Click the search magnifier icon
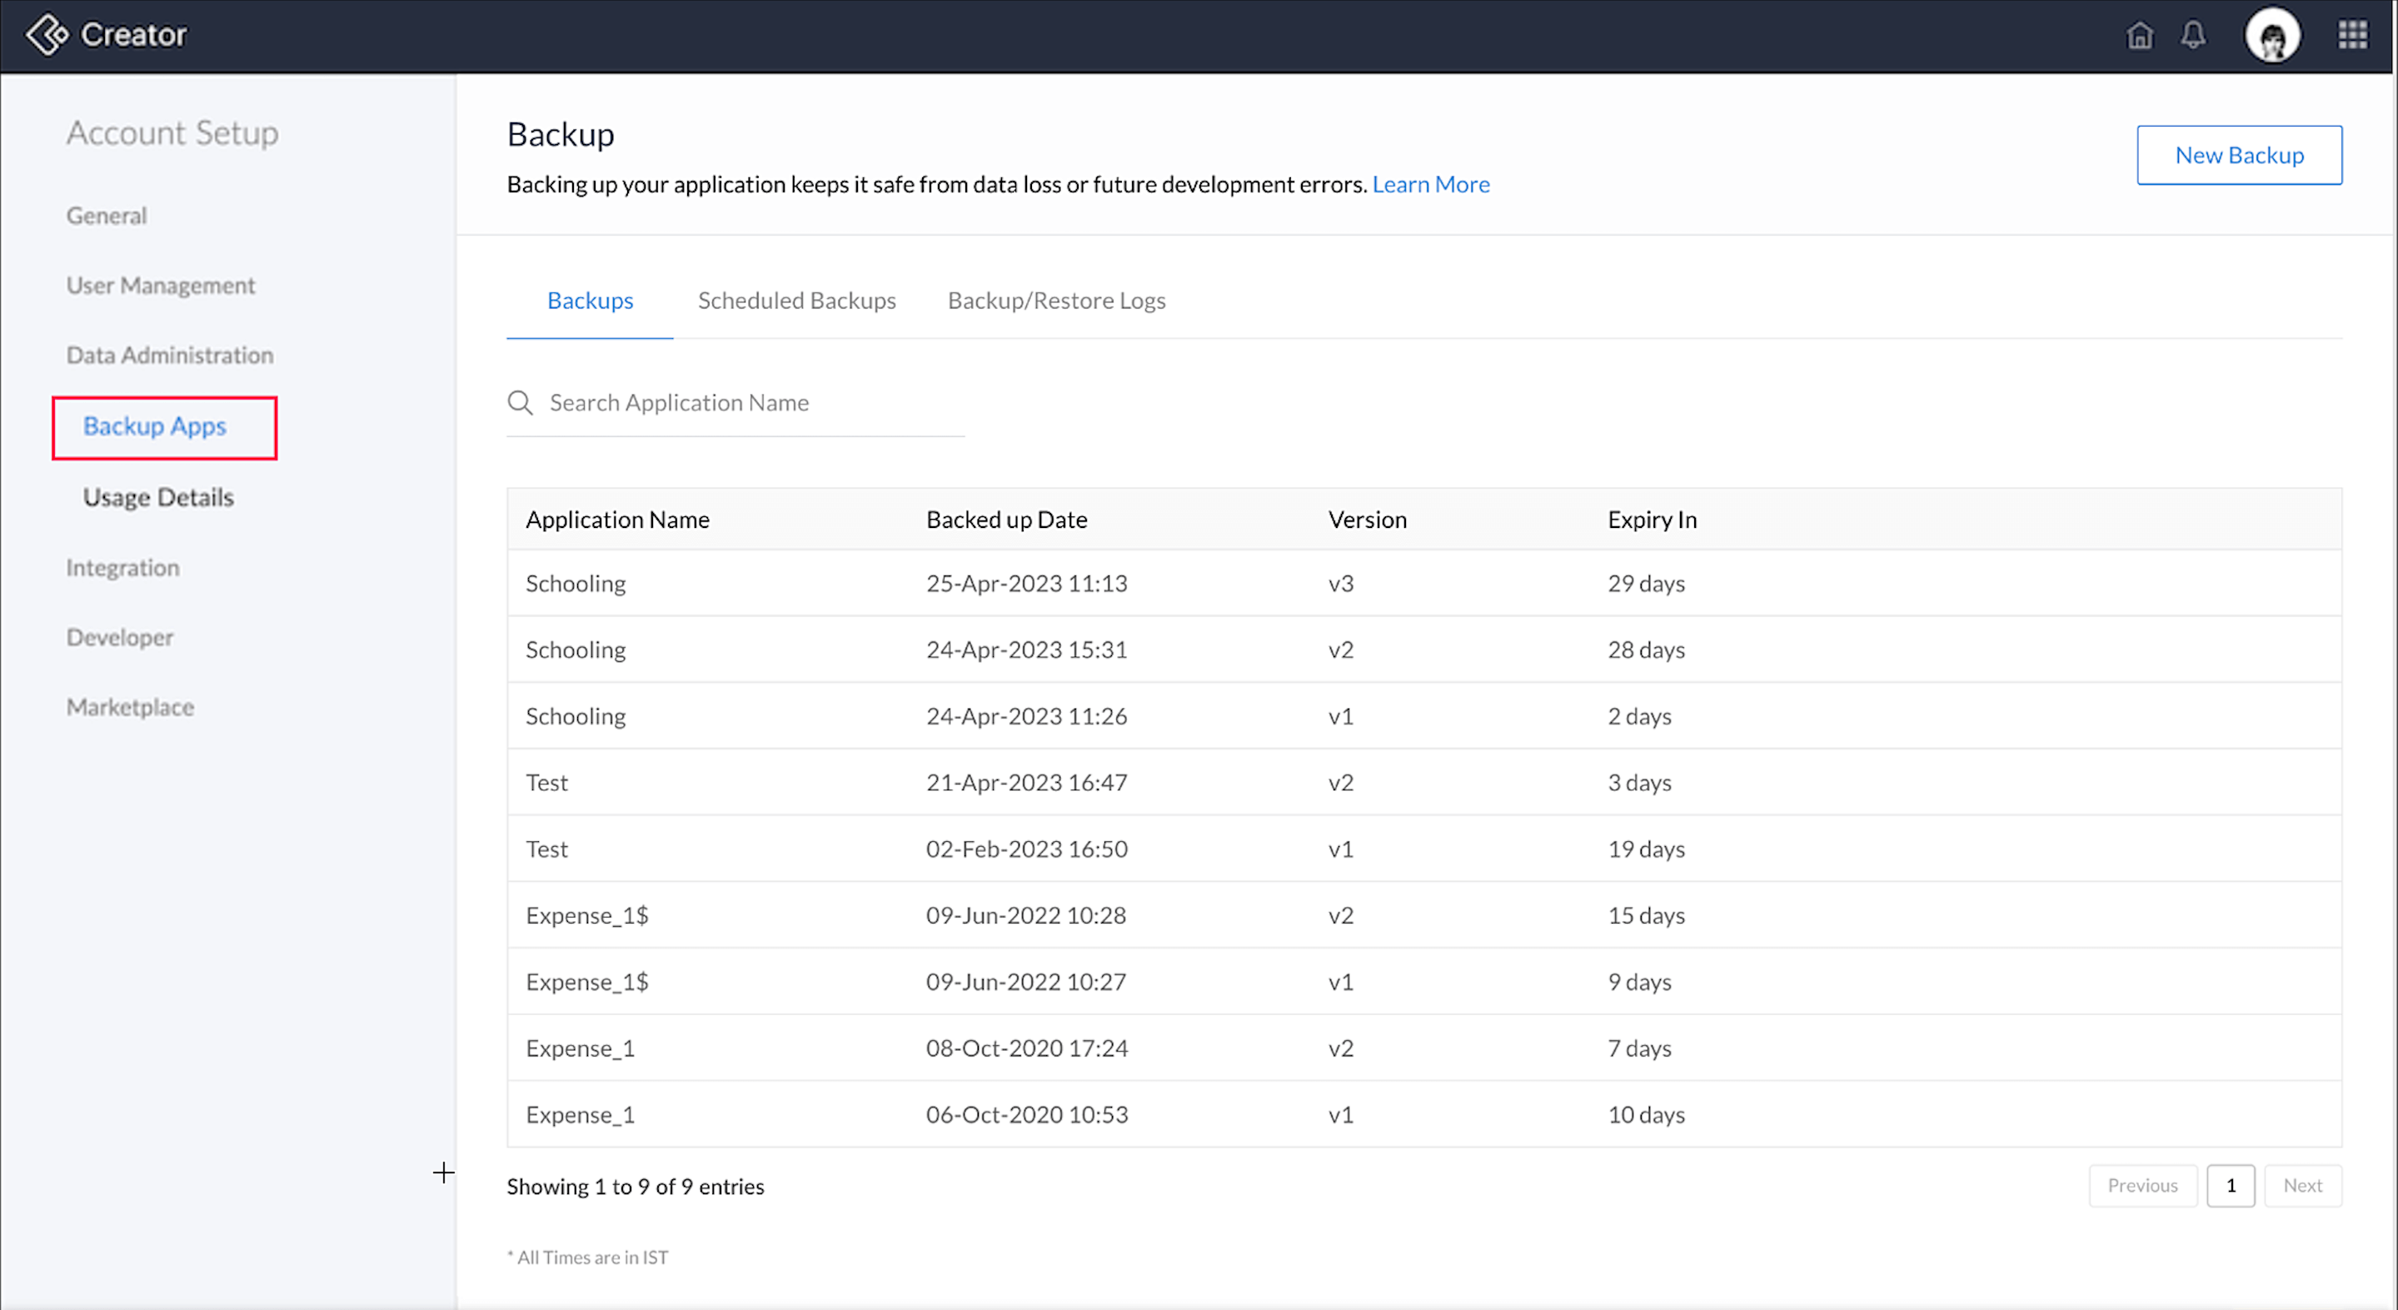This screenshot has width=2398, height=1310. pyautogui.click(x=521, y=403)
